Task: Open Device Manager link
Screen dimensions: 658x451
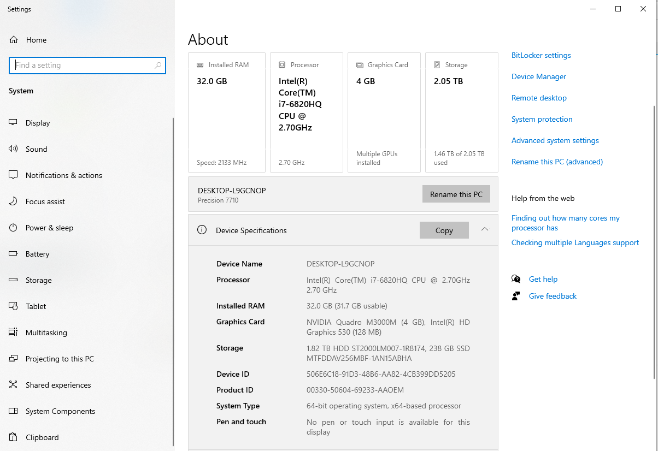Action: point(539,76)
